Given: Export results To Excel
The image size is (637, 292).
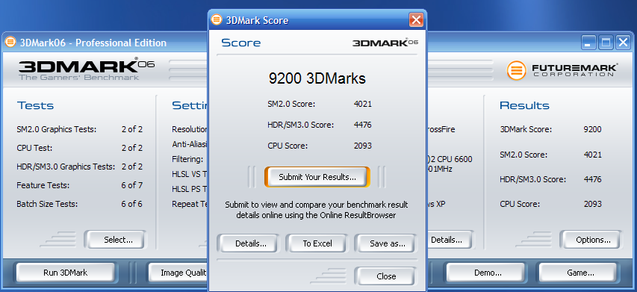Looking at the screenshot, I should point(317,243).
